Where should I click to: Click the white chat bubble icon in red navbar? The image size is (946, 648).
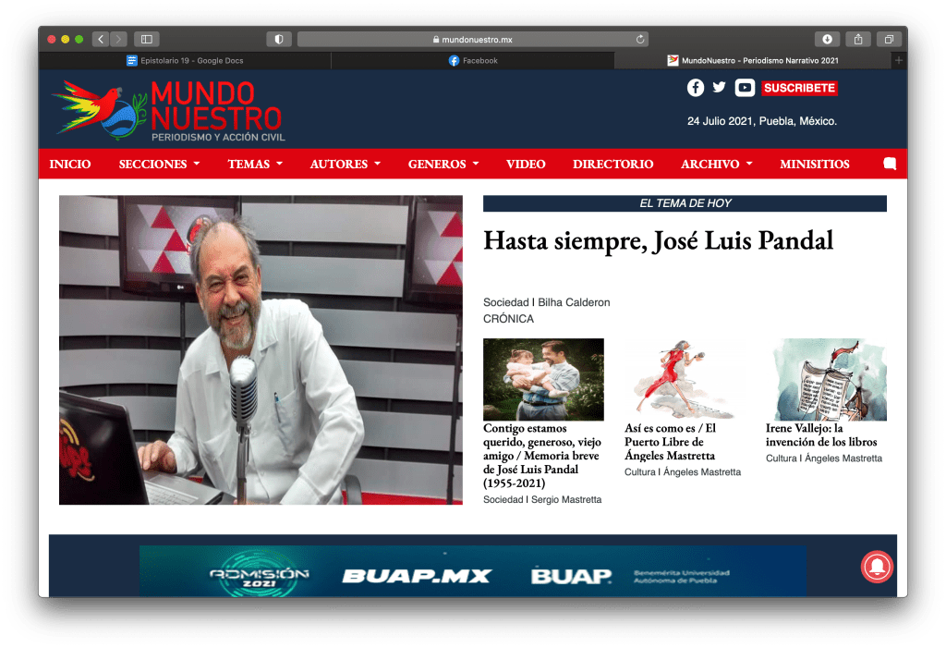tap(890, 164)
